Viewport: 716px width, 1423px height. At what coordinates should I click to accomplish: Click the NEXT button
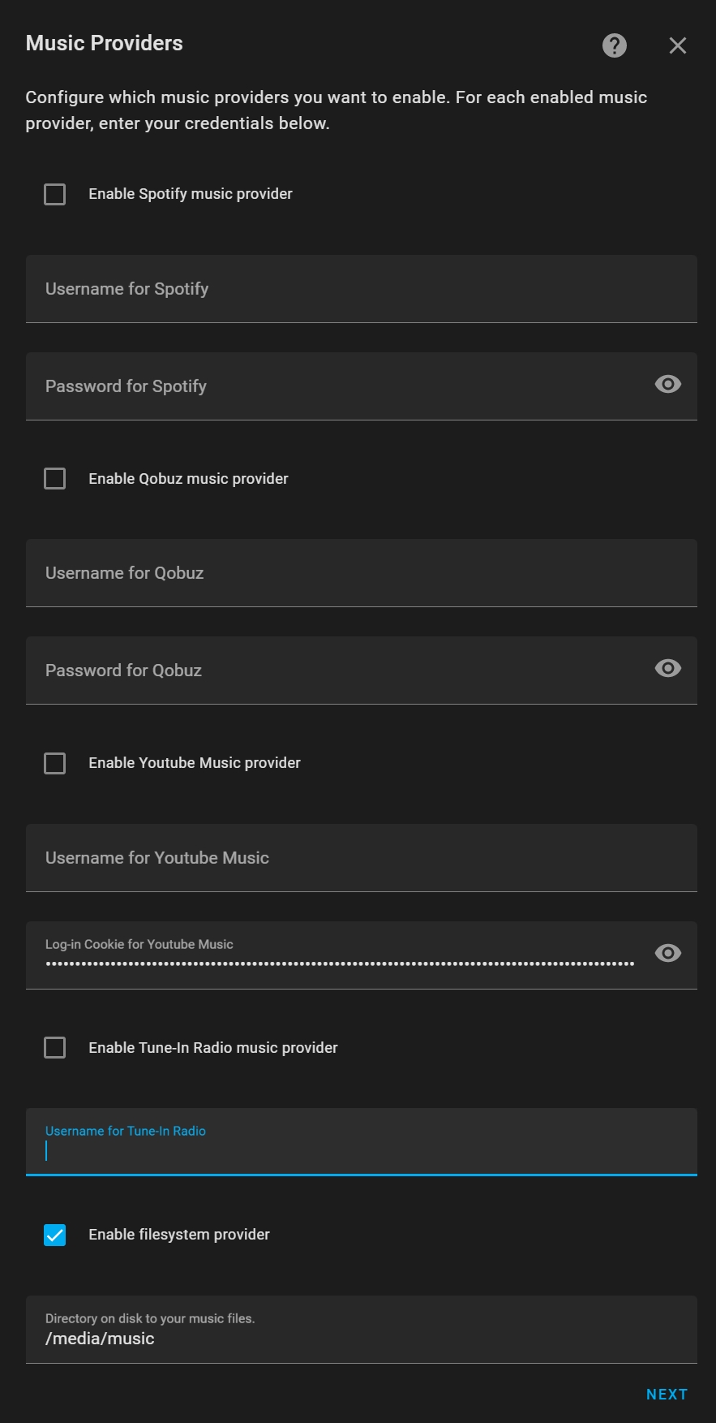coord(666,1394)
